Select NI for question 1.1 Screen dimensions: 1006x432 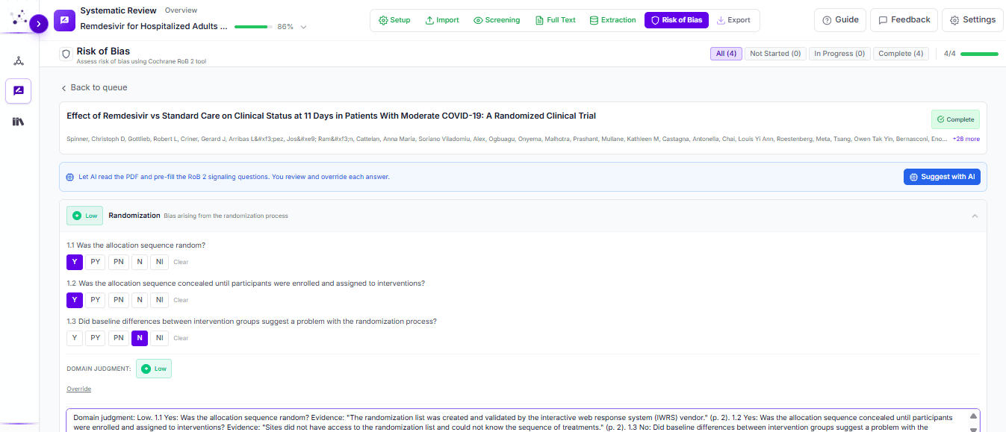(x=160, y=262)
